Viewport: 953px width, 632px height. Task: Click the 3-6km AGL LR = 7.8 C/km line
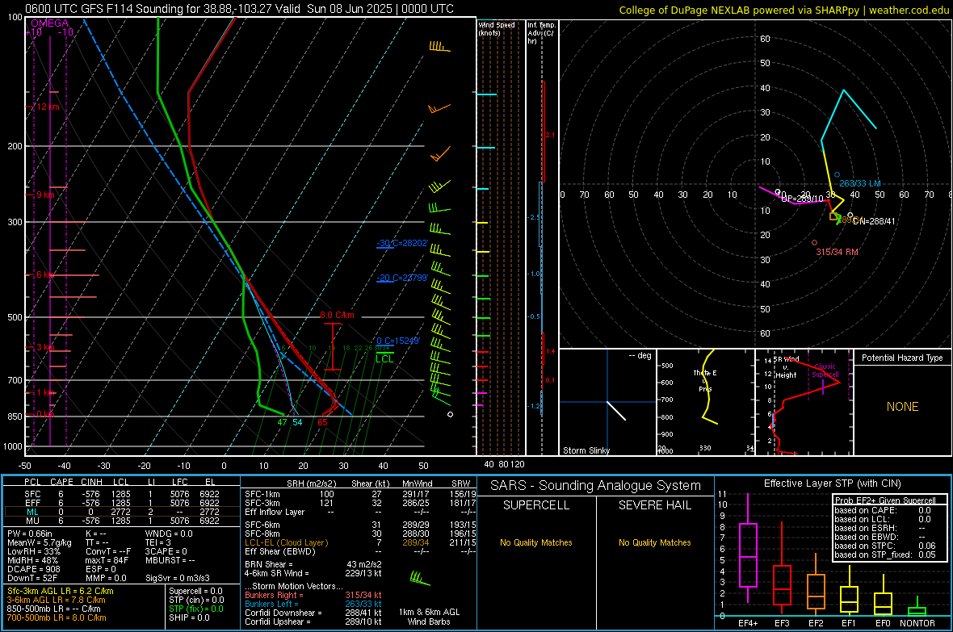[x=56, y=600]
